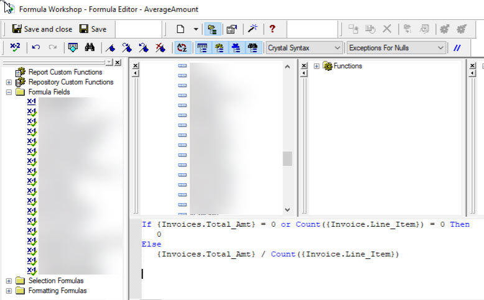Click the greyed-out Delete X icon in toolbar
The image size is (484, 300).
tap(387, 29)
